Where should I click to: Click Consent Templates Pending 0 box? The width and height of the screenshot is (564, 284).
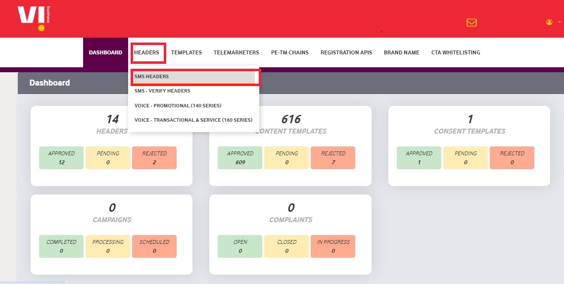point(466,158)
